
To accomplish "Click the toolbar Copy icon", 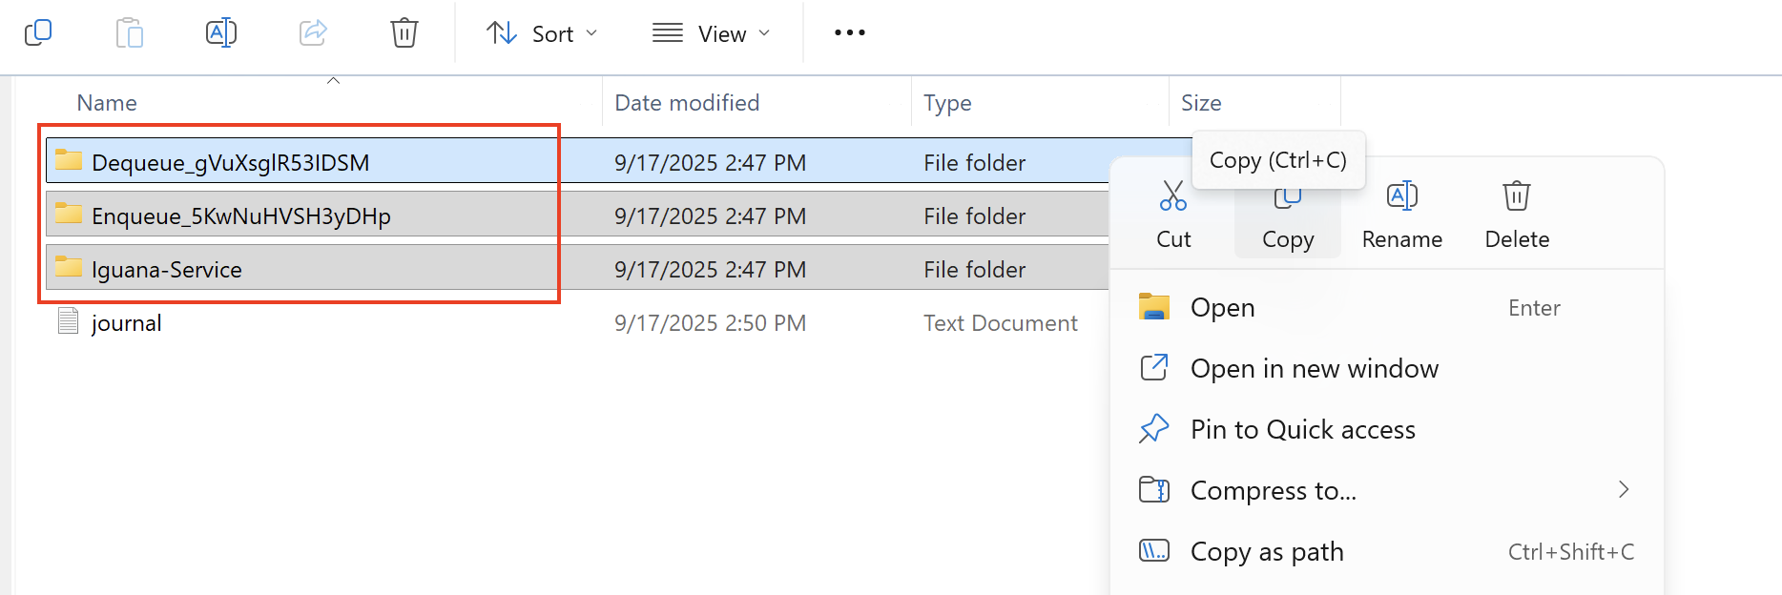I will [x=38, y=33].
